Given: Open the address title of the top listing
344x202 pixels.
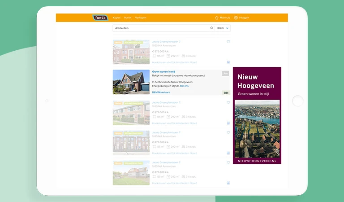Looking at the screenshot, I should [x=166, y=42].
